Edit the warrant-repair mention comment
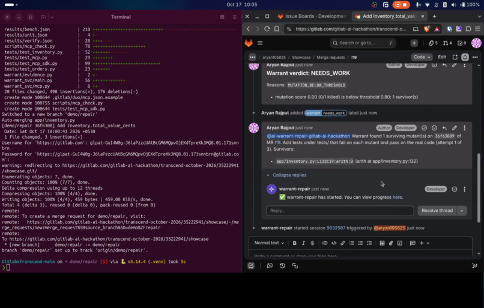 point(455,128)
